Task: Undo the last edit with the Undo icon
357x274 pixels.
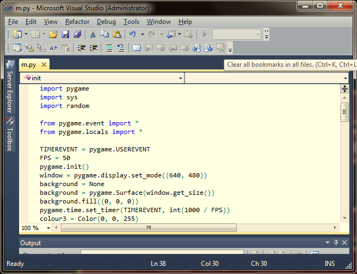Action: [x=132, y=34]
